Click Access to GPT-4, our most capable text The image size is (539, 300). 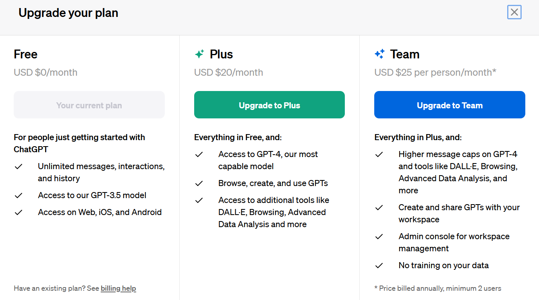point(268,160)
